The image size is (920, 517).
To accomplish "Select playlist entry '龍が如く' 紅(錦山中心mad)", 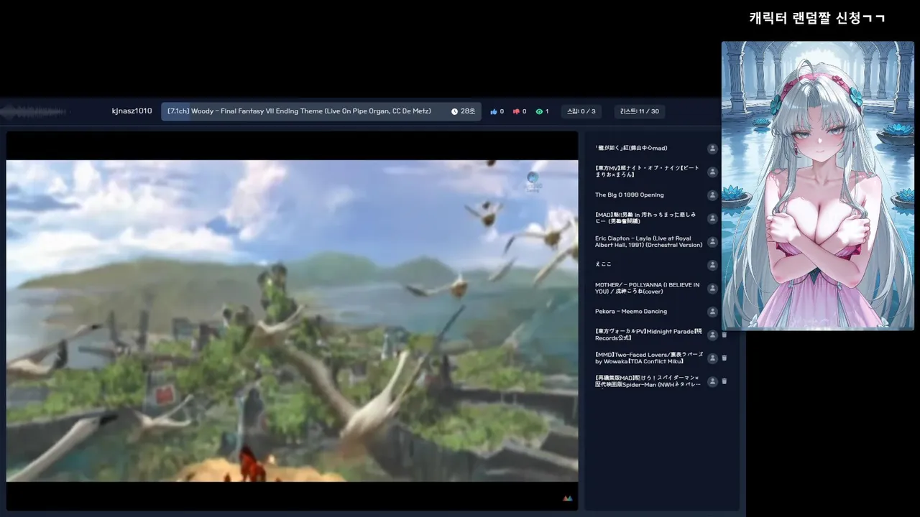I will coord(631,148).
